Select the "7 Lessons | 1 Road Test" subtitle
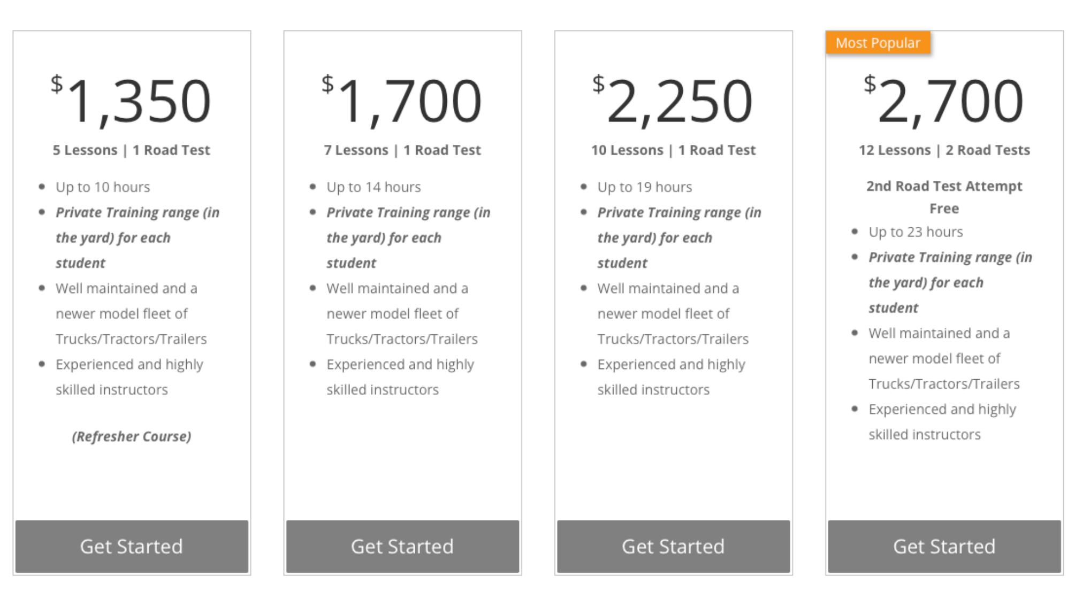The image size is (1075, 607). click(x=402, y=150)
